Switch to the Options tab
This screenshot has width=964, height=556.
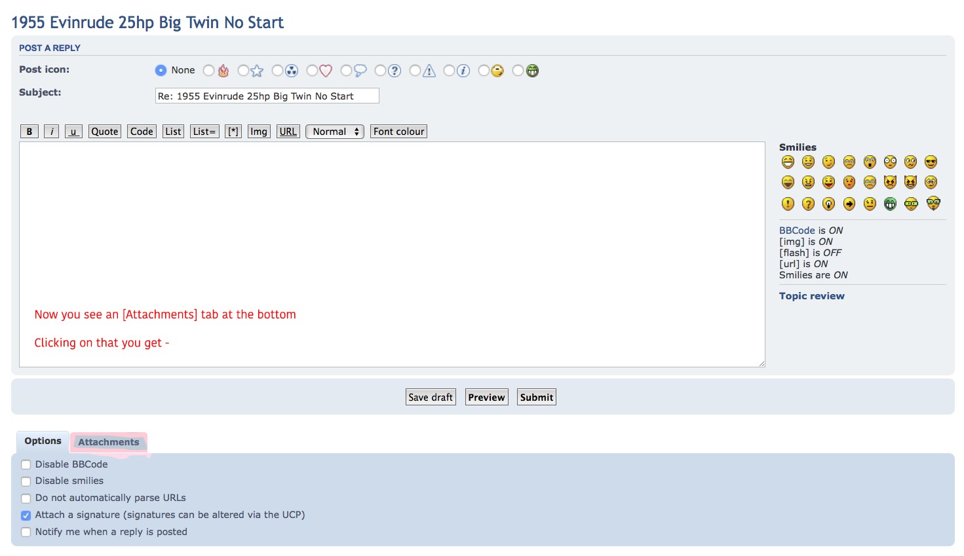(x=43, y=441)
